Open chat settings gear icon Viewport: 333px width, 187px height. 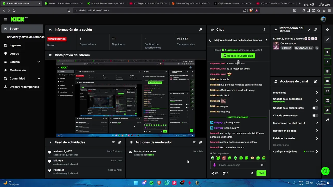point(252,173)
